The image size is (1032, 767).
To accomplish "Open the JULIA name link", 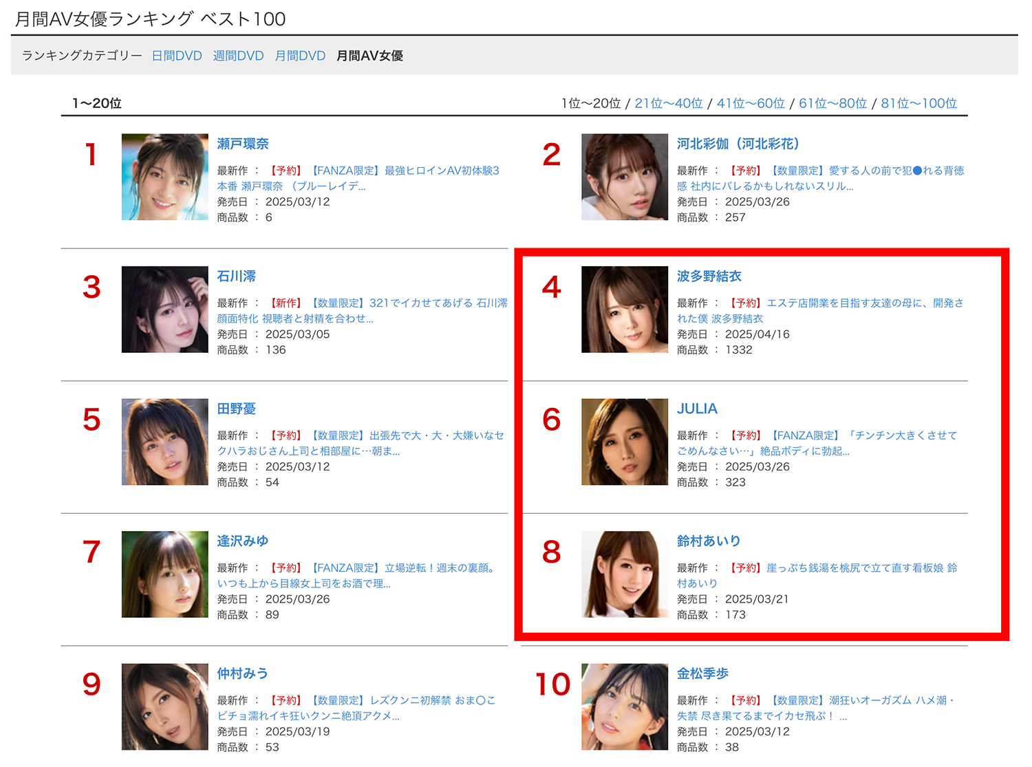I will pos(697,409).
